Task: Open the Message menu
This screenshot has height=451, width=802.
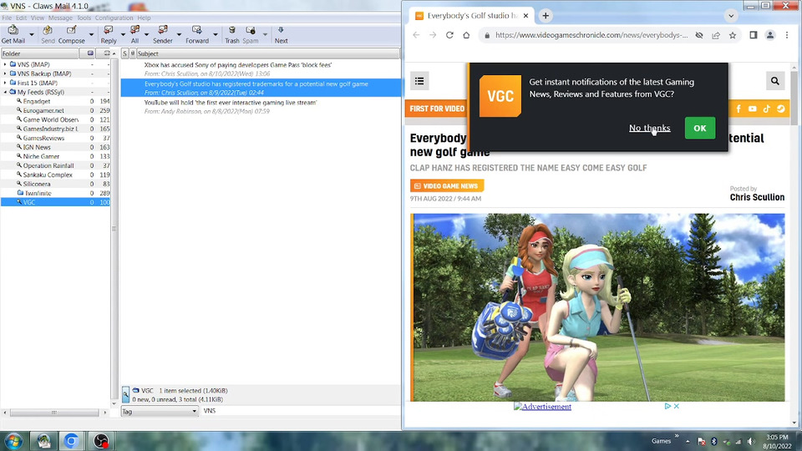Action: [x=60, y=18]
